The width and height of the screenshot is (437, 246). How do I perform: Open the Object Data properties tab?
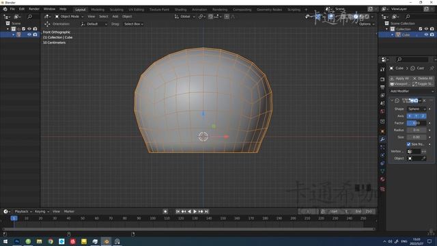(382, 171)
